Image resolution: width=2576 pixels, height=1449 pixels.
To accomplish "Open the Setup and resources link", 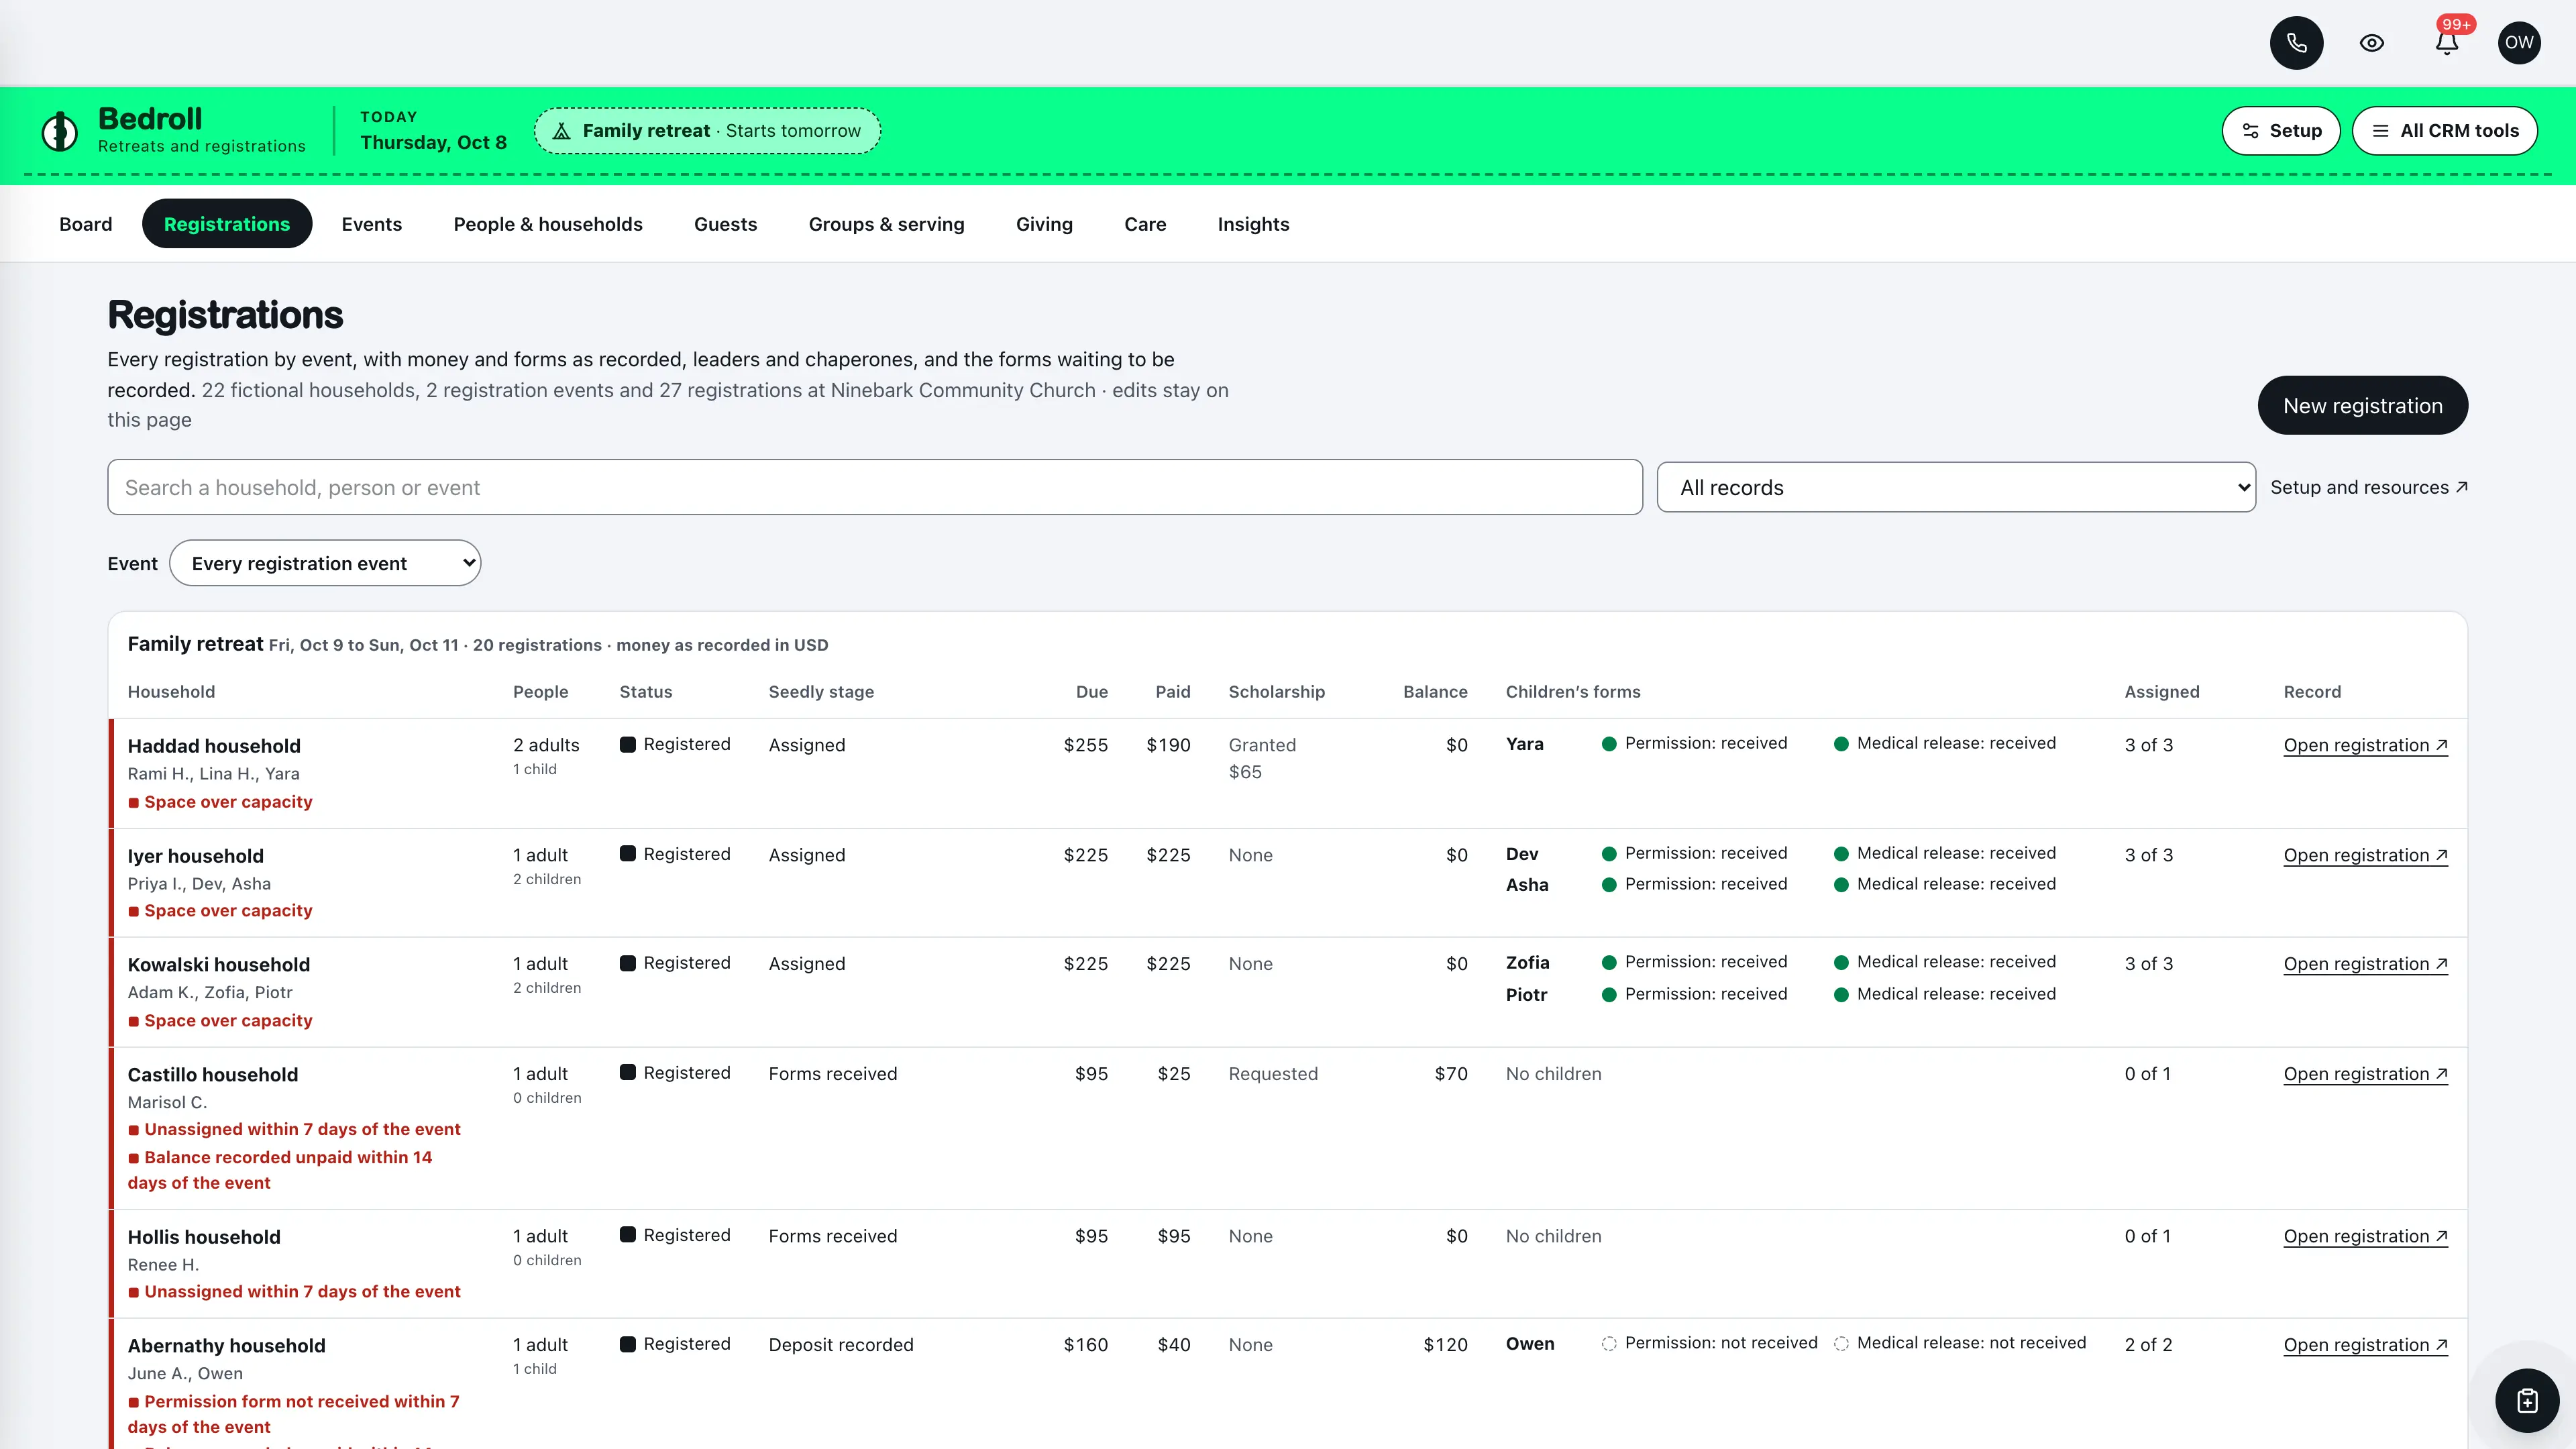I will click(x=2369, y=487).
